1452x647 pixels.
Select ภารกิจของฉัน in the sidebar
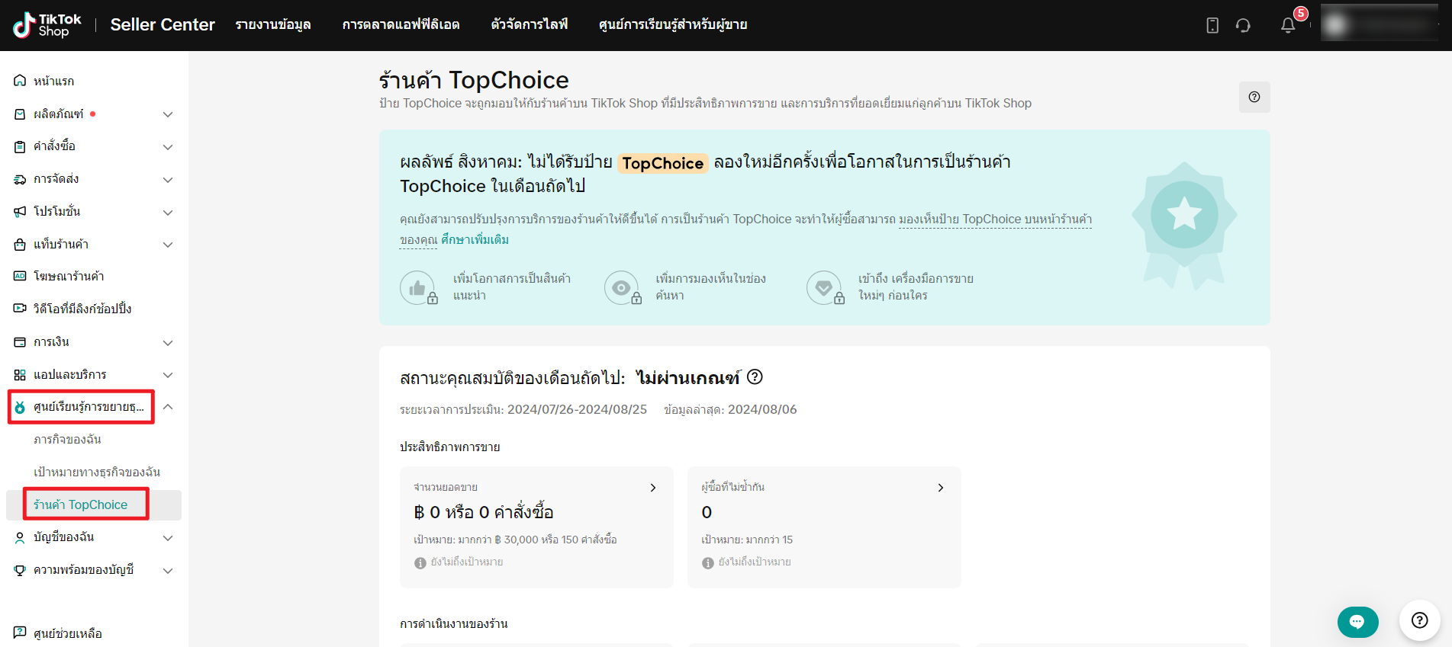(67, 440)
